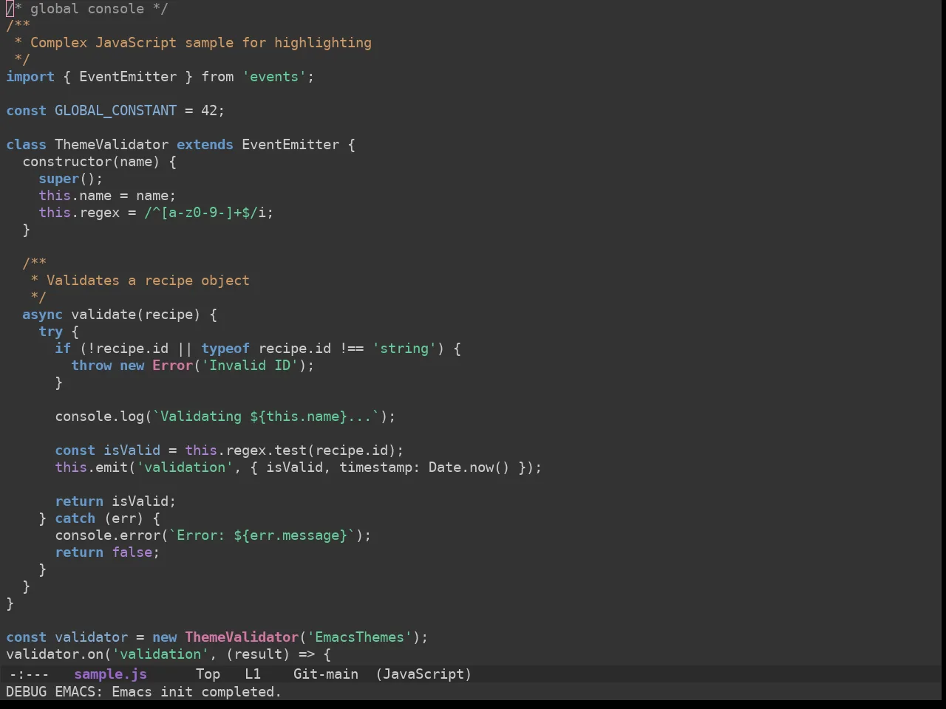
Task: Click the console.error line
Action: point(213,535)
